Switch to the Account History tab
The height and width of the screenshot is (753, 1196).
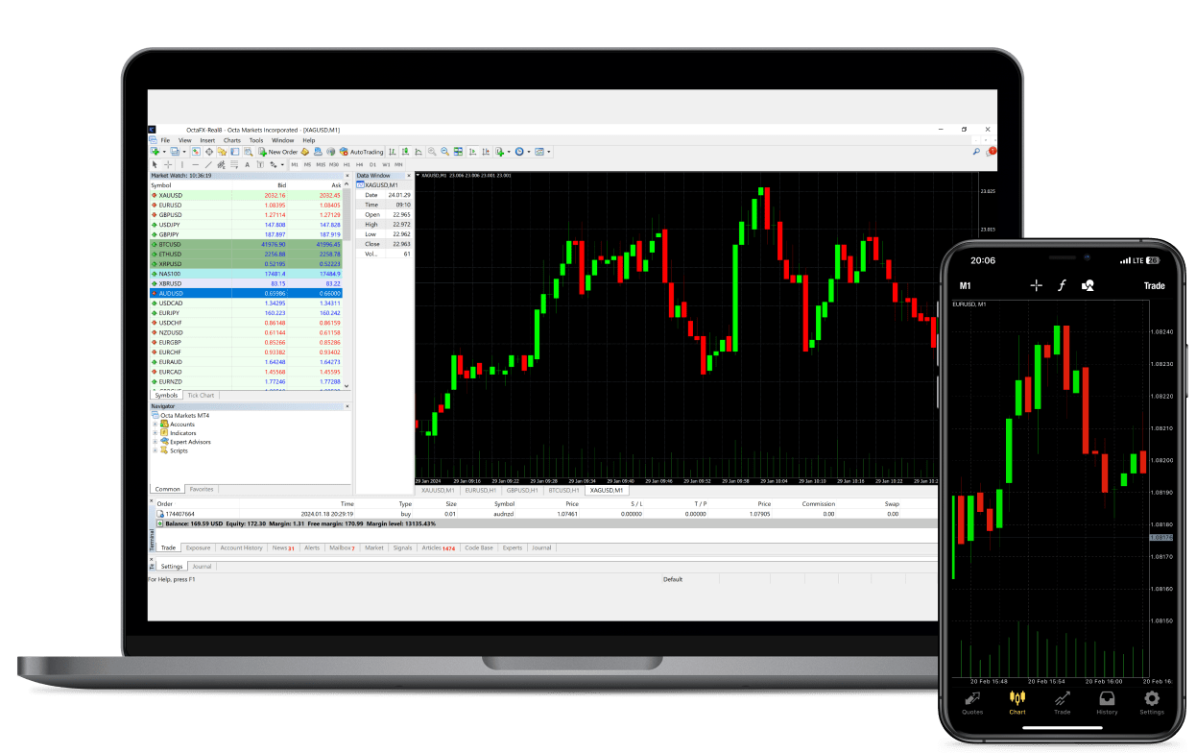(x=241, y=547)
